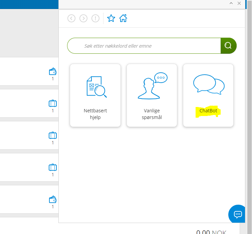The height and width of the screenshot is (234, 252).
Task: Open the ChatBot card
Action: coord(208,95)
